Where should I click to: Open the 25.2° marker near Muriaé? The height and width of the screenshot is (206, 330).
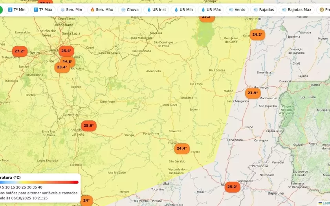tap(232, 187)
